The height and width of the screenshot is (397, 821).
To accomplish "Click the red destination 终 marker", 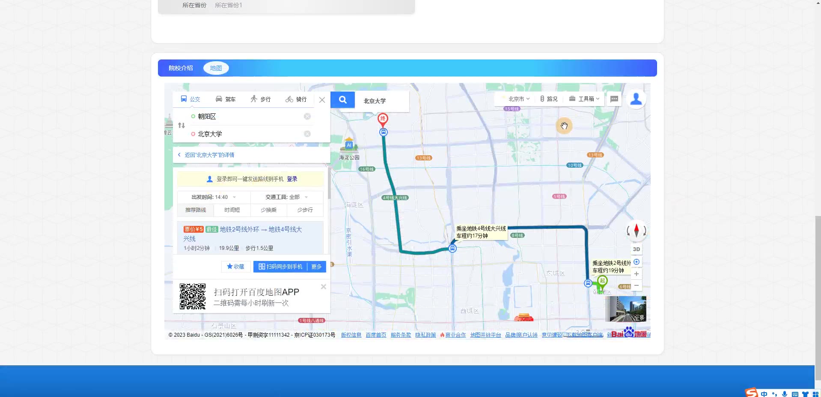I will pyautogui.click(x=383, y=119).
